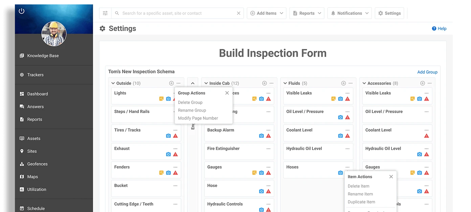
Task: Open the ellipsis menu for the Bucket item
Action: 175,185
